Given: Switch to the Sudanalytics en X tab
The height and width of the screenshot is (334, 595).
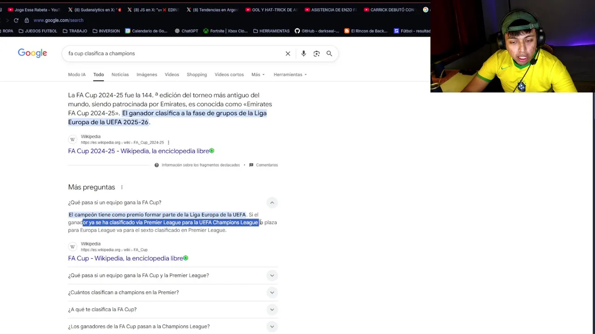Looking at the screenshot, I should point(94,10).
